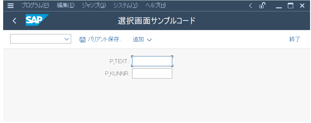Click the 終了 button
This screenshot has height=123, width=311.
[295, 40]
